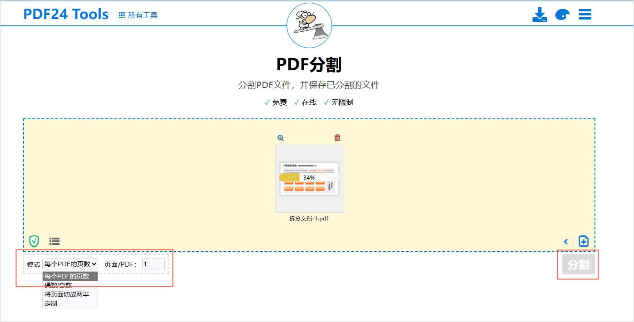Click the left chevron arrow
634x322 pixels.
566,241
